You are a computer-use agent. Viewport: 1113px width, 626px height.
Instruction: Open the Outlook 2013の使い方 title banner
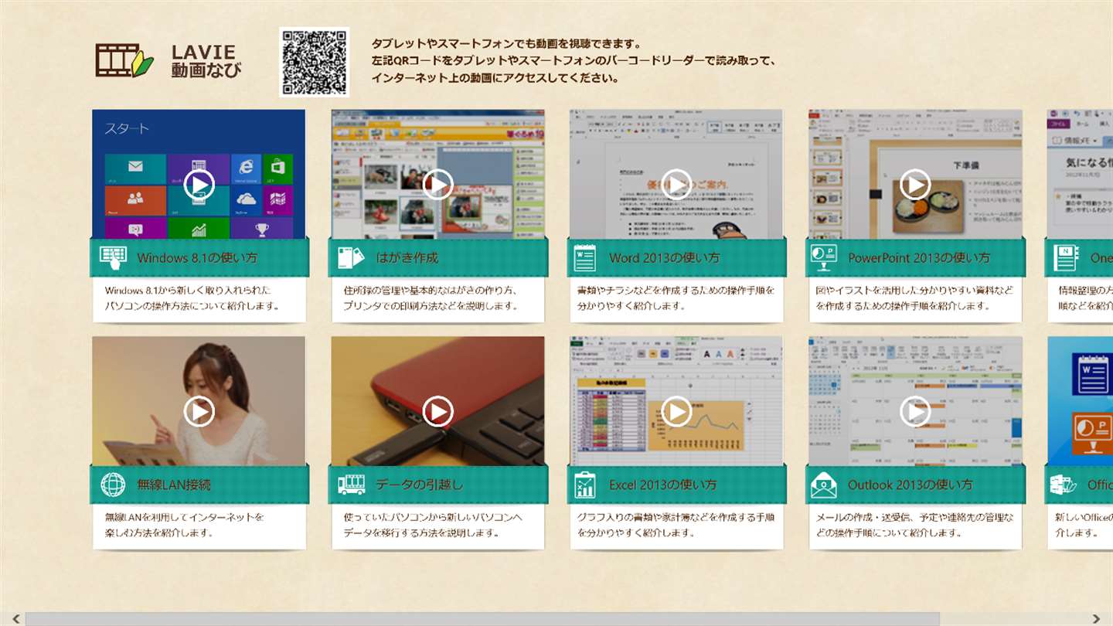(916, 485)
